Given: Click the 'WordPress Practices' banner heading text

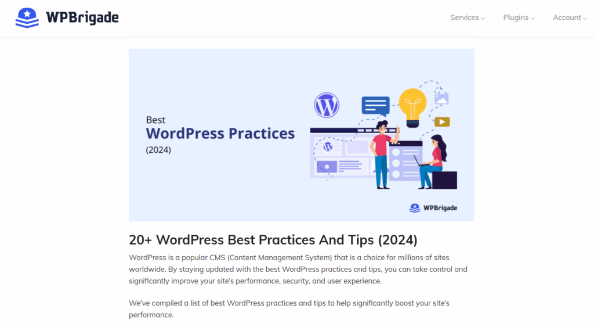Looking at the screenshot, I should (220, 134).
